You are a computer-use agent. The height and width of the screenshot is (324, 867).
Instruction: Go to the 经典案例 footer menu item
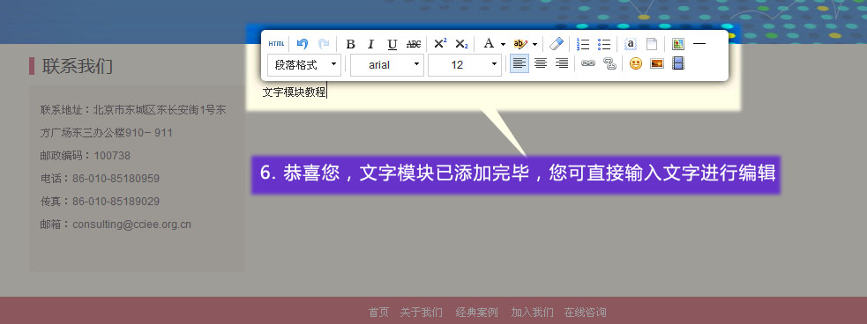click(x=476, y=313)
